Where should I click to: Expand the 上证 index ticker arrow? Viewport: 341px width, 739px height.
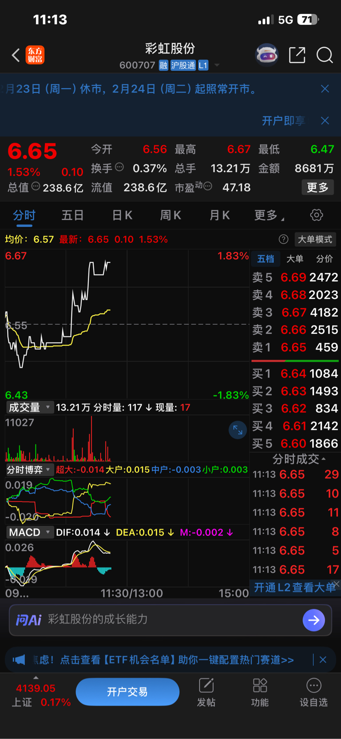[x=36, y=678]
